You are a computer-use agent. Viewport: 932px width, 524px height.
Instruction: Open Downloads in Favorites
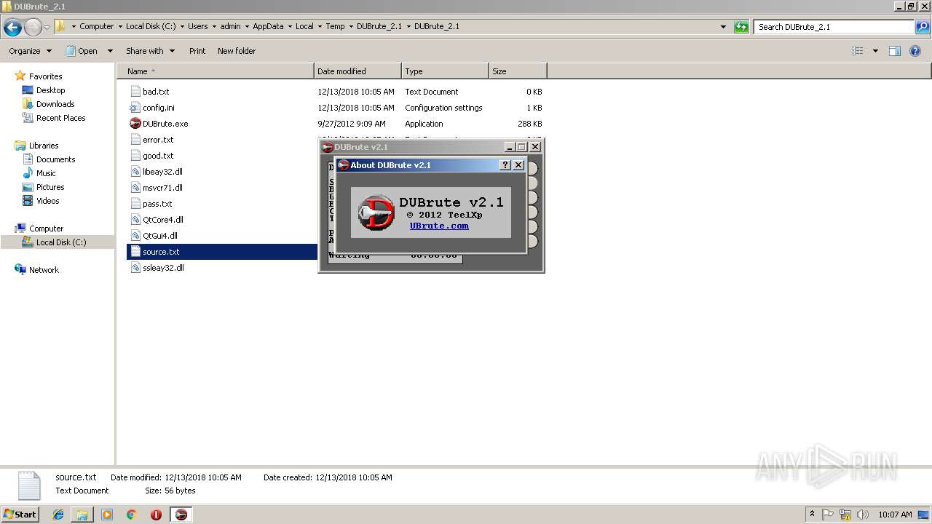(55, 104)
